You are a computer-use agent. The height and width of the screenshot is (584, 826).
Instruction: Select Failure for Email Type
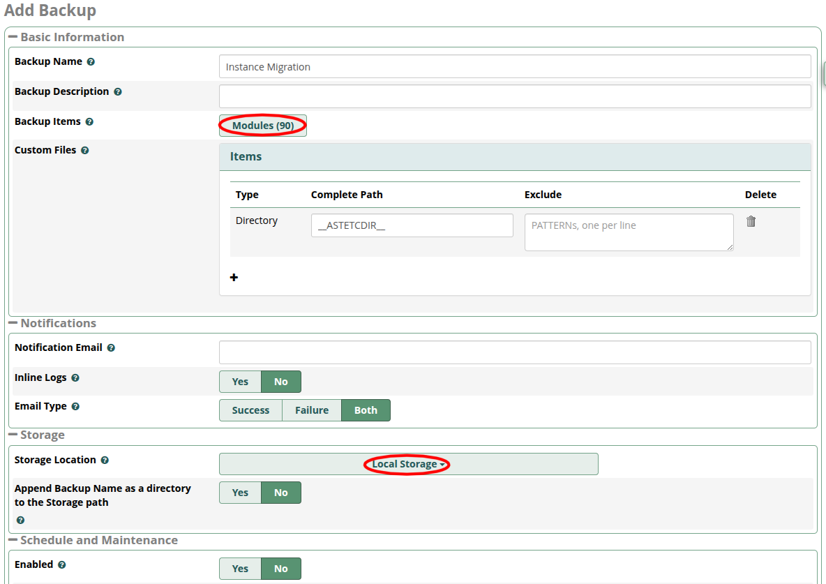tap(311, 410)
